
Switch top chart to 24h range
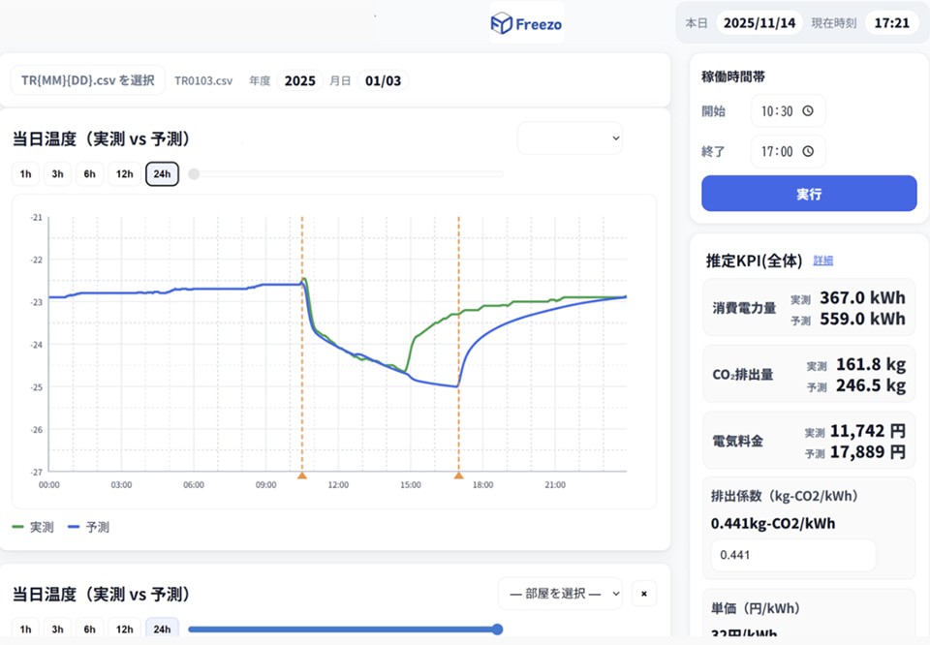(162, 174)
